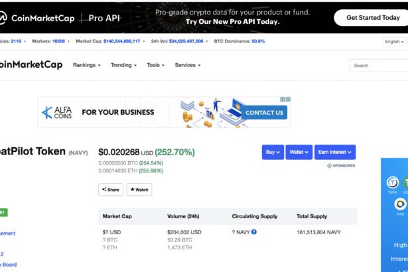408x272 pixels.
Task: Open the Earn Interest dropdown
Action: click(x=335, y=152)
